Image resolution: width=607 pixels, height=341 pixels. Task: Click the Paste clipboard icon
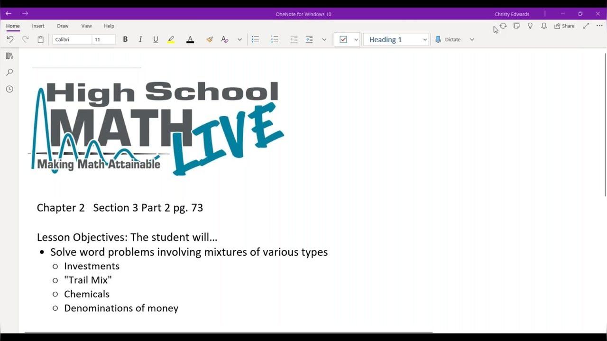pos(41,39)
